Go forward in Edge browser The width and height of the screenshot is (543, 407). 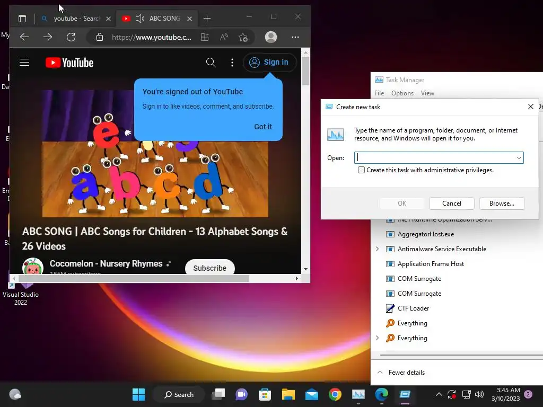(48, 37)
